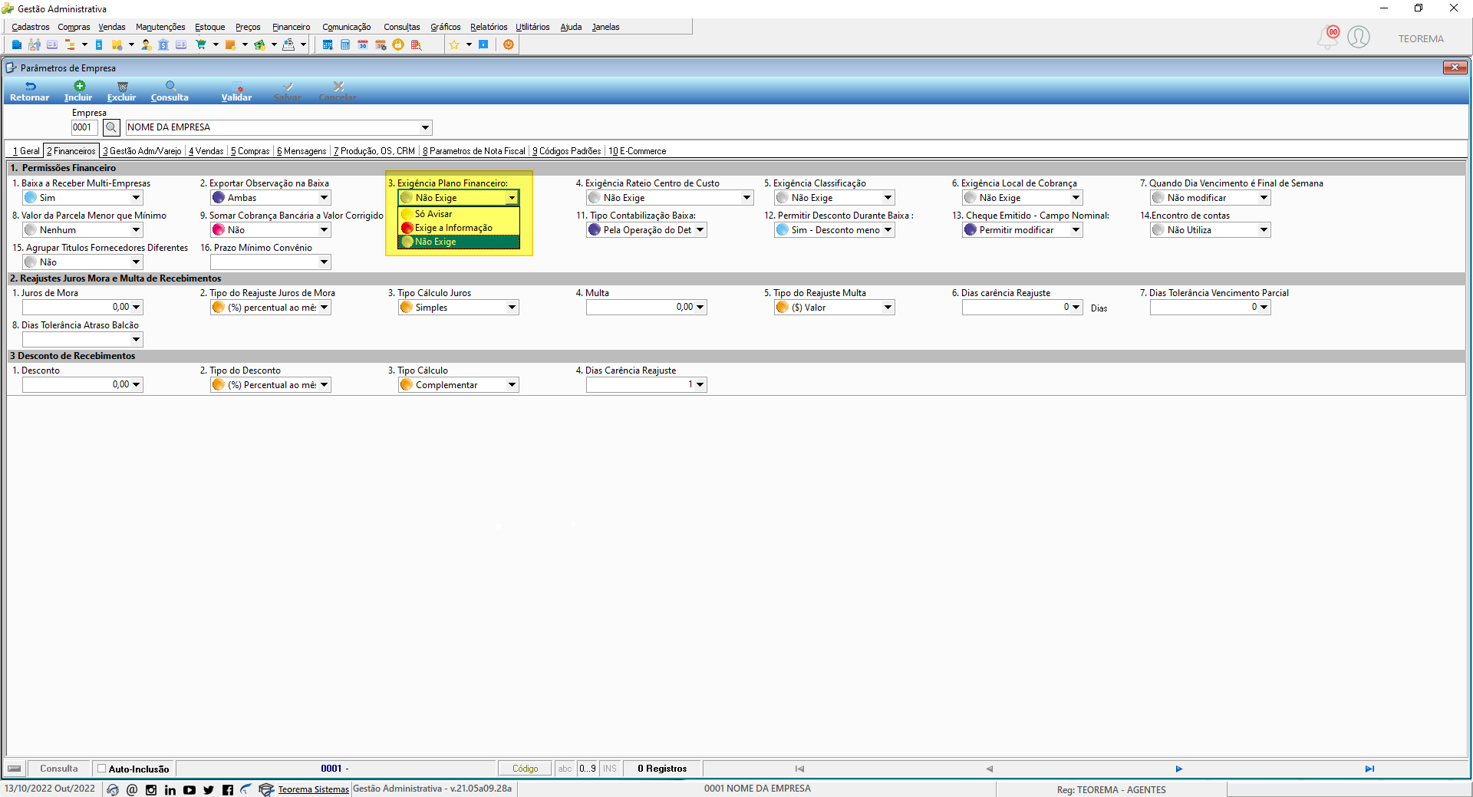This screenshot has width=1473, height=797.
Task: Click the YouTube icon in status bar
Action: (x=189, y=789)
